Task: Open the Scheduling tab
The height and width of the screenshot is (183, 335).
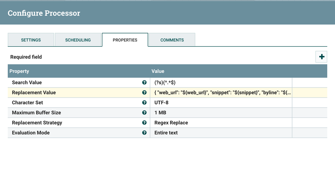Action: [78, 40]
